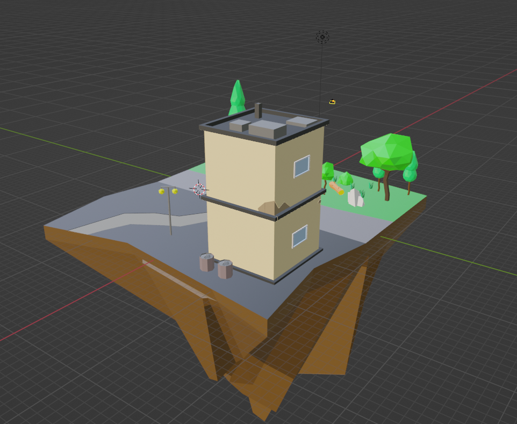Click the large leafy tree canopy

coord(387,153)
